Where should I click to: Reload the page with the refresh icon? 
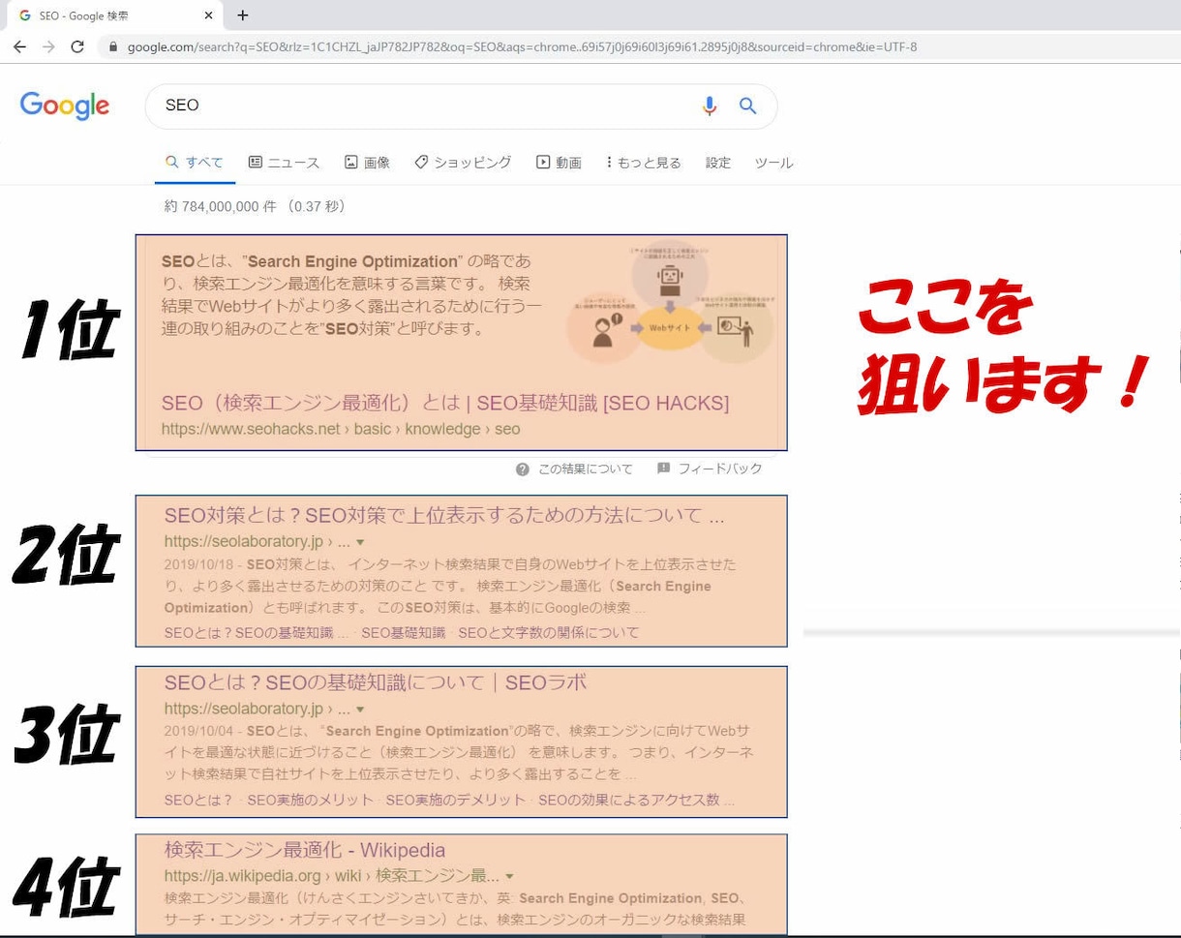pos(77,46)
